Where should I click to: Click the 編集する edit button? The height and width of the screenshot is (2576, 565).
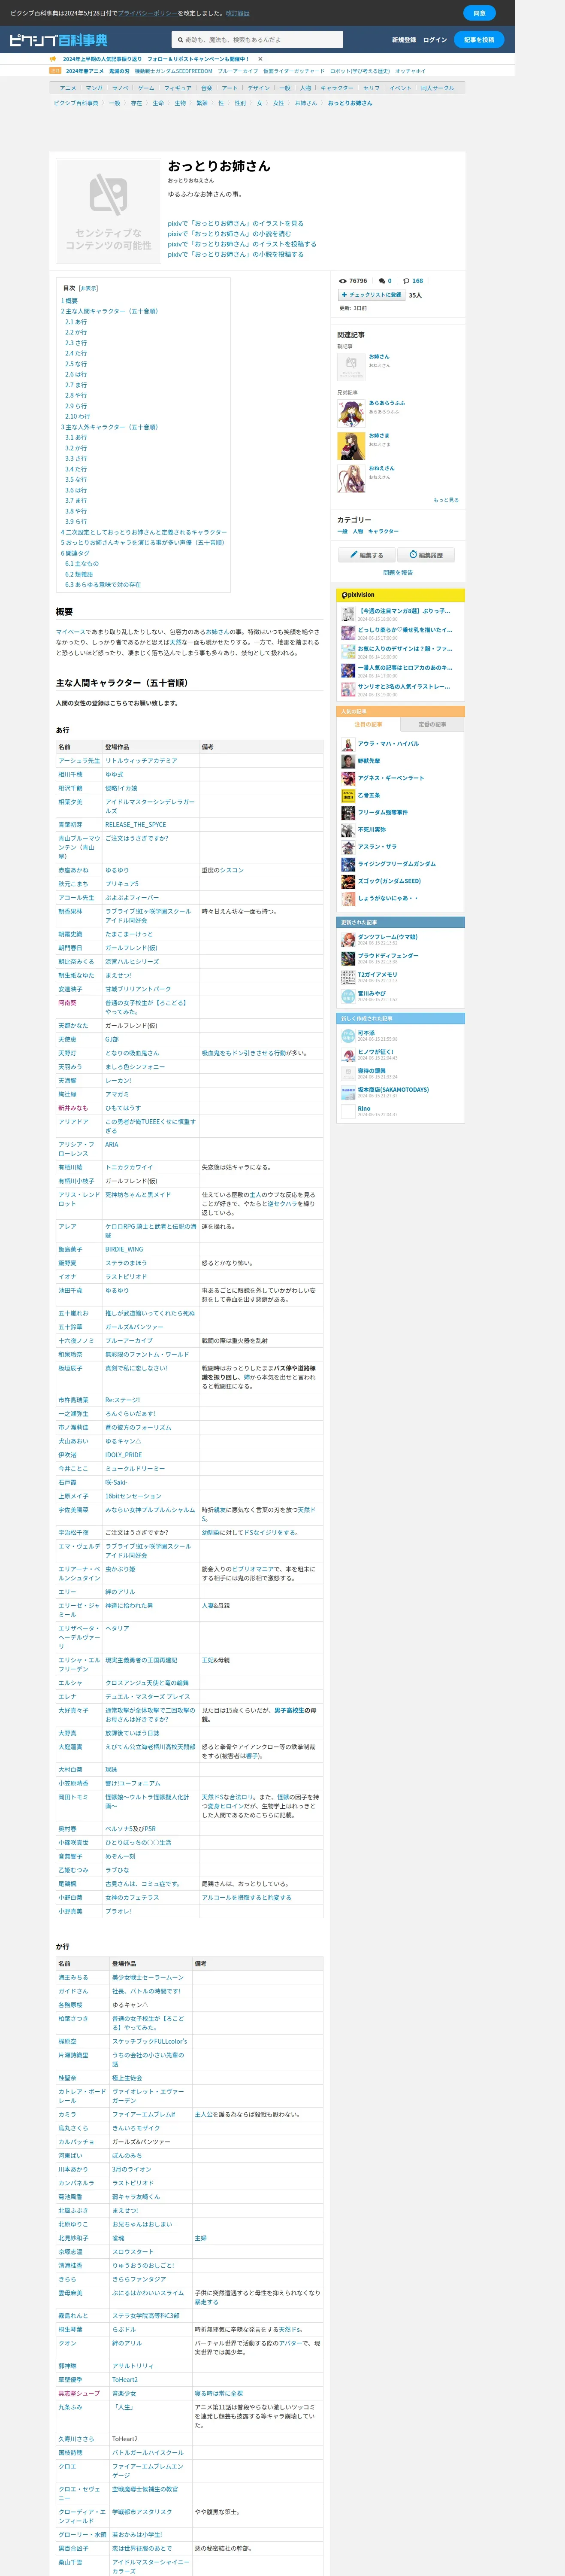367,555
